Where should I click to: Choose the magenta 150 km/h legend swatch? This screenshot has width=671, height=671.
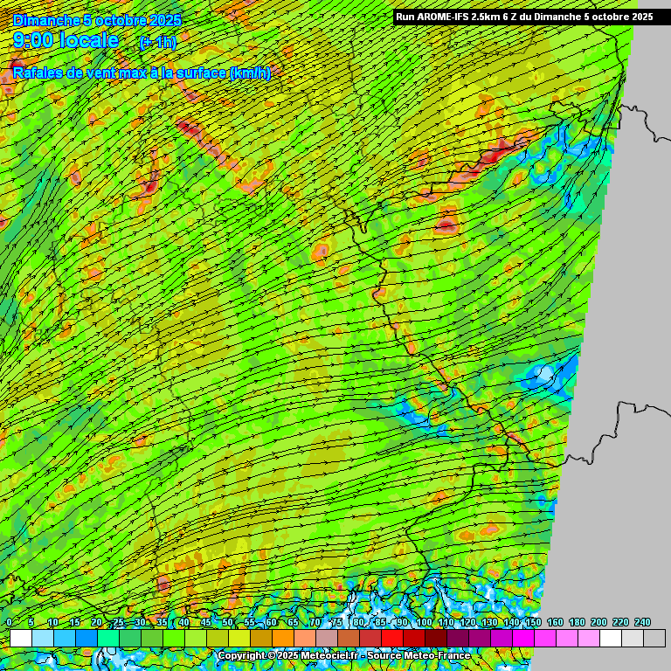544,639
